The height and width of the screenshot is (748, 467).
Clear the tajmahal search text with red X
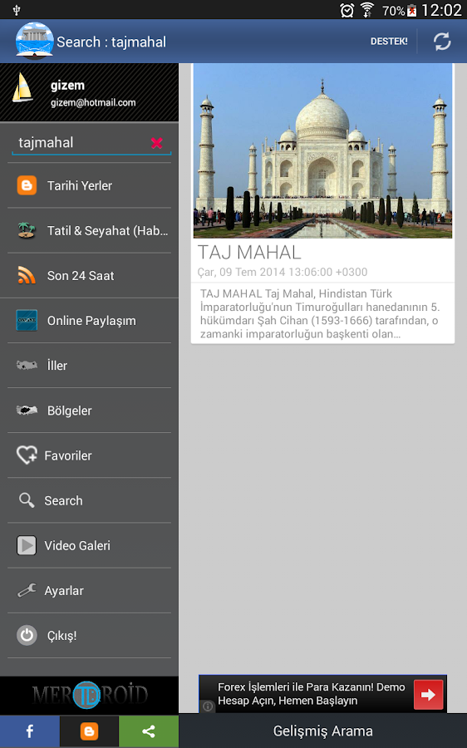(156, 143)
